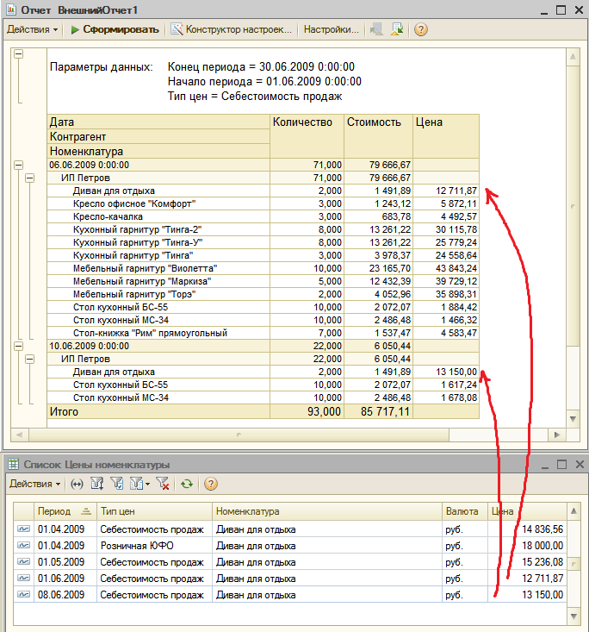589x632 pixels.
Task: Open Действия menu in the report window
Action: point(33,29)
